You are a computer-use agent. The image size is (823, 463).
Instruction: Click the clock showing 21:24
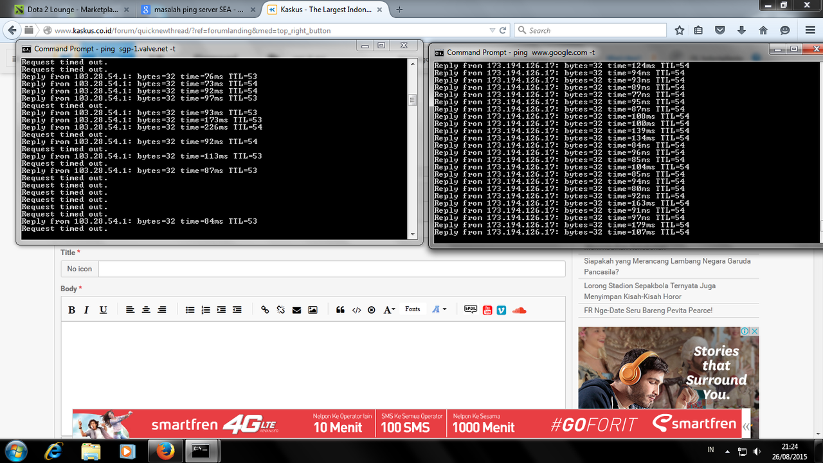790,446
